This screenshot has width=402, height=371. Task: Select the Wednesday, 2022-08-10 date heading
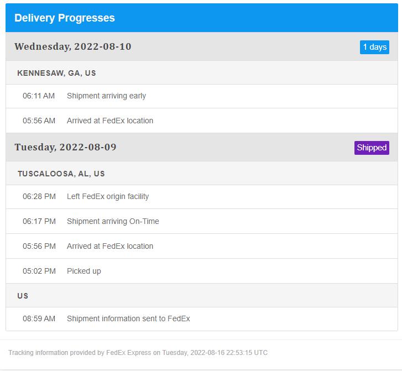point(73,46)
